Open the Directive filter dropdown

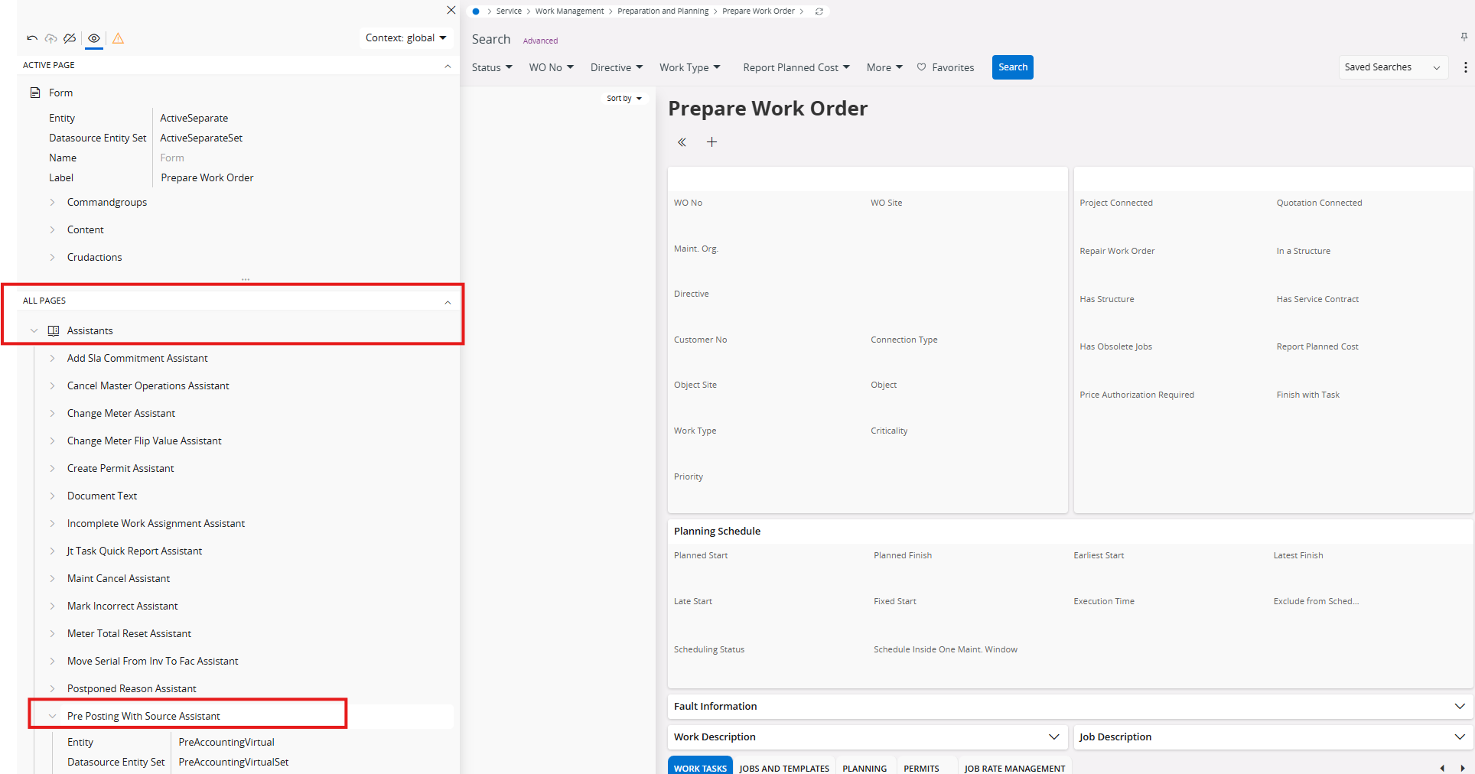(x=617, y=67)
